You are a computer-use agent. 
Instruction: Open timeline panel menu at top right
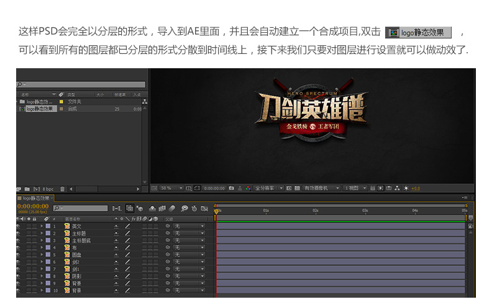[465, 197]
